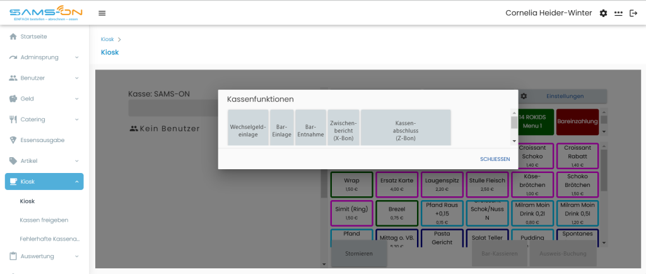Click Zwischenbericht (X-Bon) button
The width and height of the screenshot is (646, 274).
[x=343, y=128]
